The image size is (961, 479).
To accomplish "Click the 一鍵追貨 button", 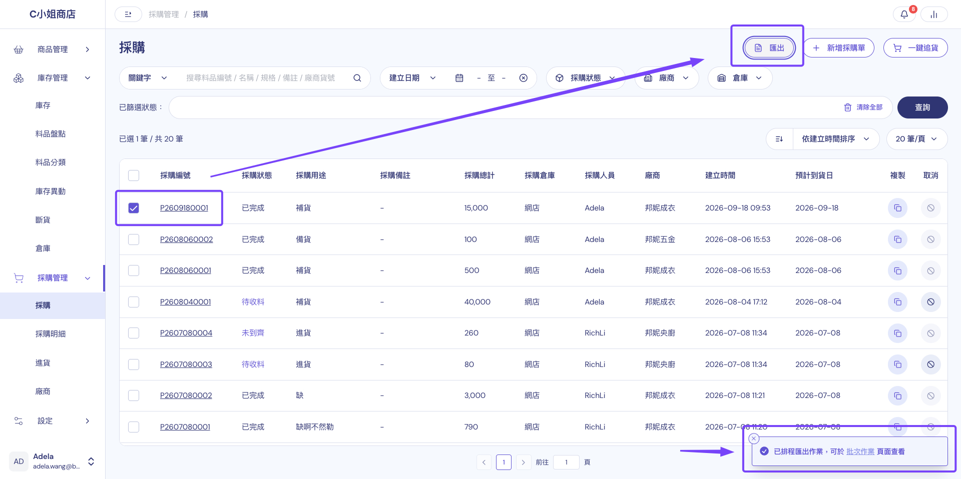I will click(915, 48).
